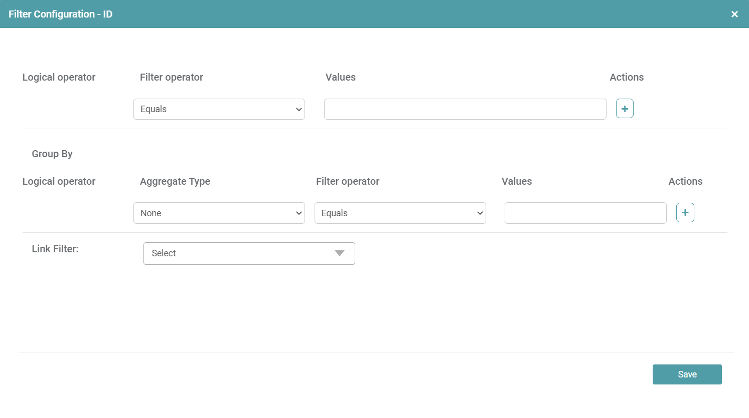Click the Filter operator header beside Aggregate Type
Screen dimensions: 749x418
pyautogui.click(x=347, y=181)
